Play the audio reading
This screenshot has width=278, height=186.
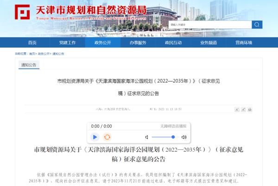click(95, 137)
